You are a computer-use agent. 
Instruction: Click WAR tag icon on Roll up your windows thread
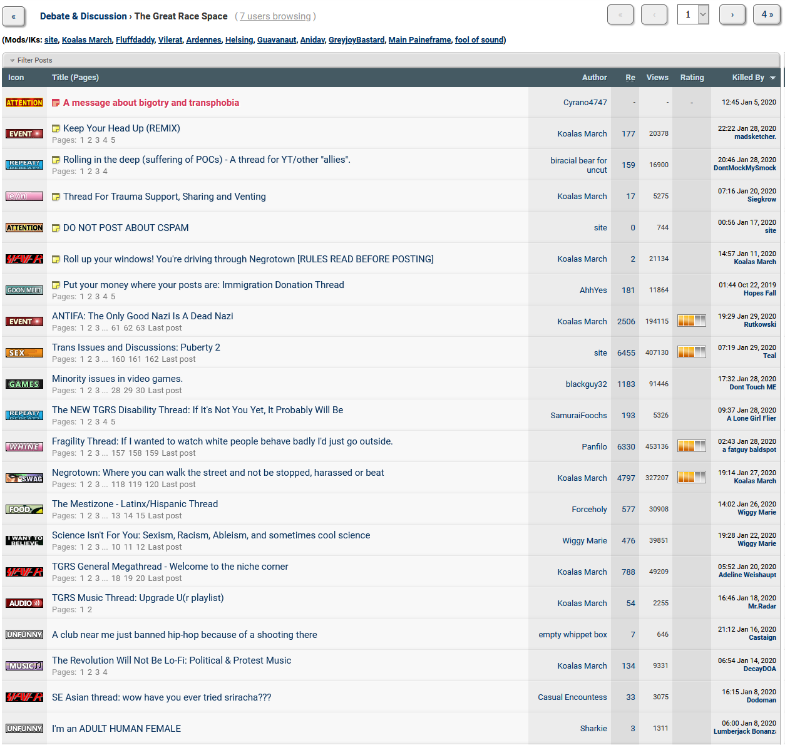point(24,259)
